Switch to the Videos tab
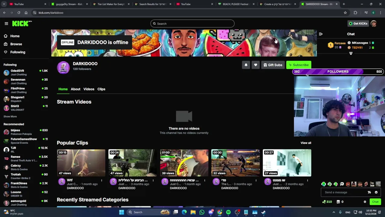This screenshot has width=385, height=217. coord(89,89)
